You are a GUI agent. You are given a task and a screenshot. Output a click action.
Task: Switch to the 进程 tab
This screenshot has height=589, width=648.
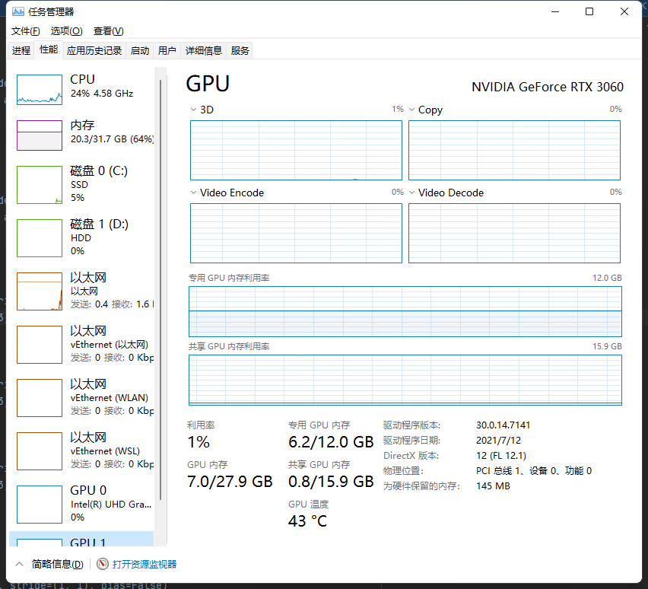pyautogui.click(x=21, y=51)
